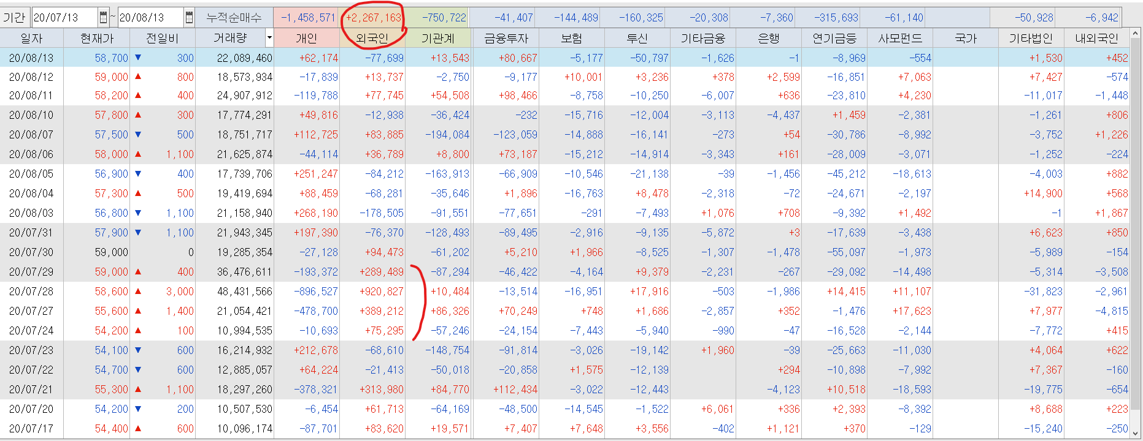Click price 59,000 in the 20/07/30 row
The image size is (1143, 441).
tap(112, 252)
